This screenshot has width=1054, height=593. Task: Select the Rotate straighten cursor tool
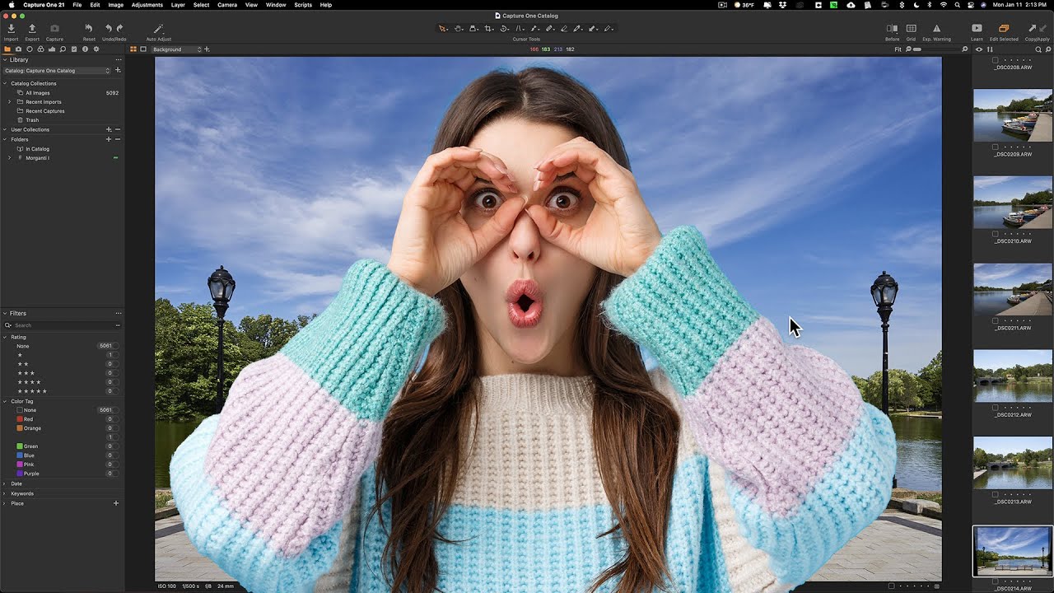(x=504, y=29)
